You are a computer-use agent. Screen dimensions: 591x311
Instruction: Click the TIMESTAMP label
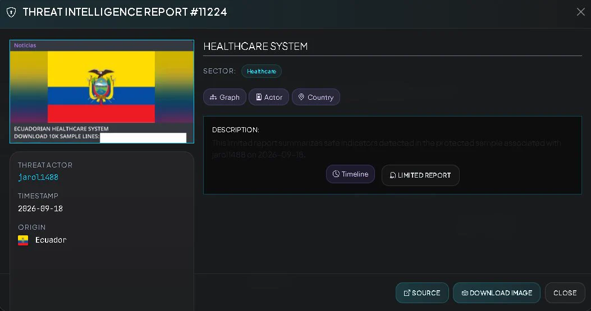(38, 196)
